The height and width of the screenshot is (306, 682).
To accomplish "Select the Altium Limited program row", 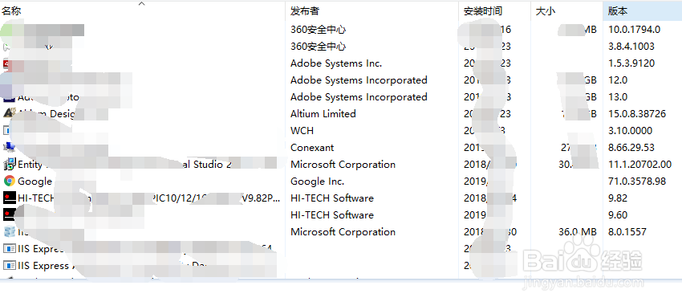I will point(341,113).
